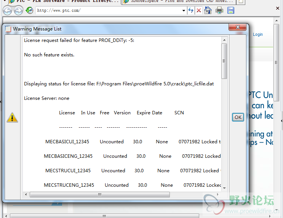Viewport: 283px width, 218px height.
Task: Click browser page vertical scrollbar thumb
Action: coord(276,63)
